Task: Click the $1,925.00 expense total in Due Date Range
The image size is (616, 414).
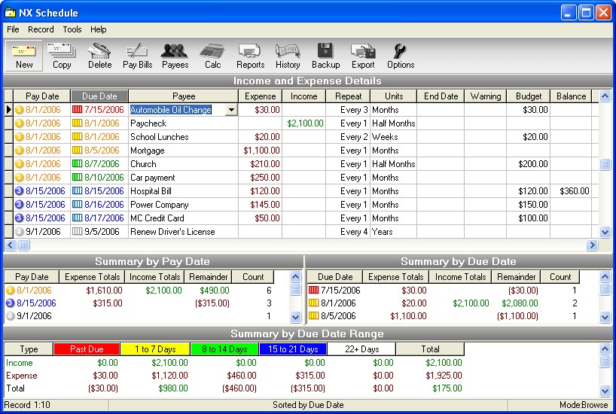Action: click(444, 376)
